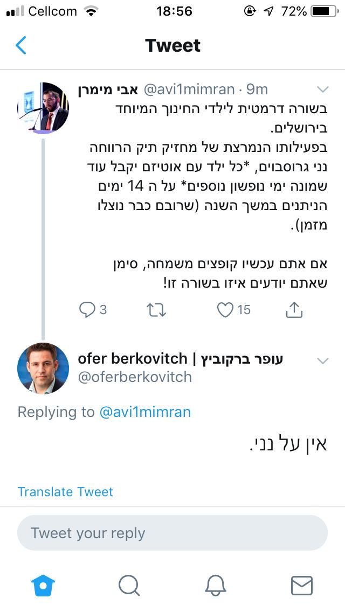Expand options chevron on Avi Mimran's tweet
The height and width of the screenshot is (612, 345).
point(322,89)
